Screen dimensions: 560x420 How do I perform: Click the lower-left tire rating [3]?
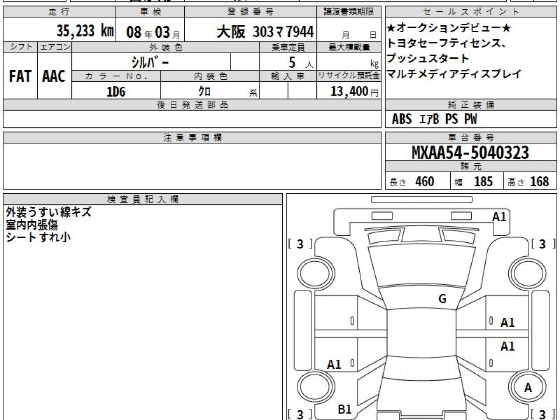[x=300, y=414]
